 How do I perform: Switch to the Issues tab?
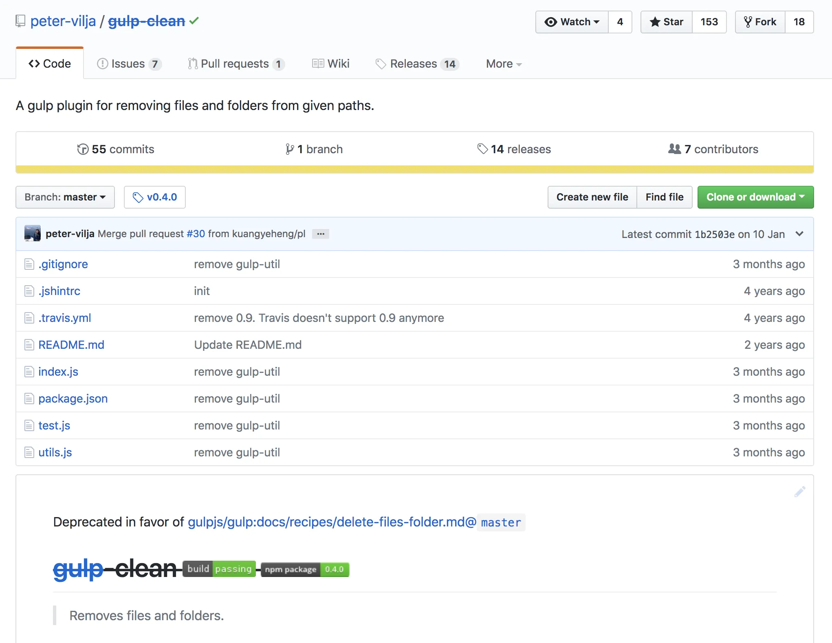[127, 64]
